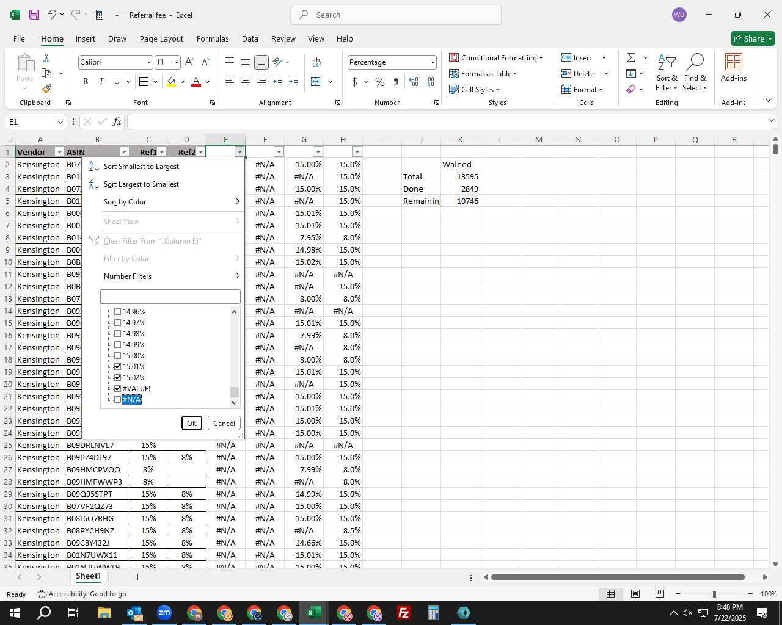The height and width of the screenshot is (625, 782).
Task: Click the AutoSum sigma icon
Action: coord(631,57)
